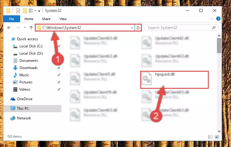Screen dimensions: 231x147
Task: Select the hpsjusd.dll file
Action: coord(175,80)
